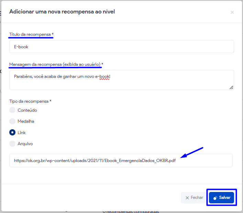
Task: Click the 'Mensagem da recompensa' label
Action: [x=56, y=64]
